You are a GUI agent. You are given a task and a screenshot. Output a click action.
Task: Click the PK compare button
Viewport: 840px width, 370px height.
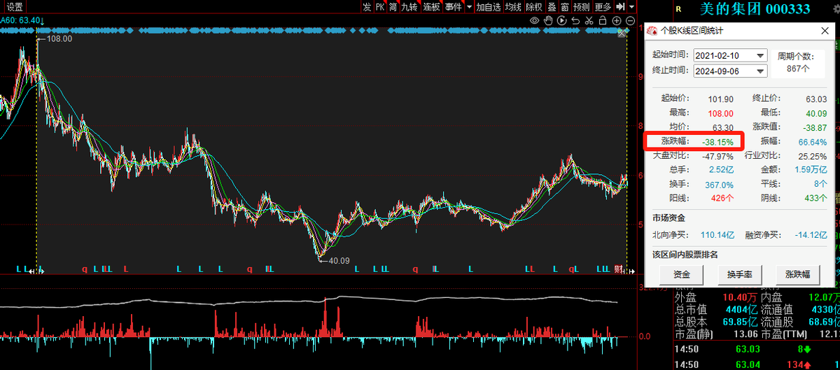point(380,6)
